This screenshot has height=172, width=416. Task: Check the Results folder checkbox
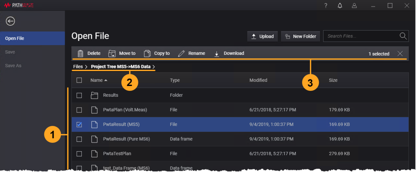(x=79, y=95)
